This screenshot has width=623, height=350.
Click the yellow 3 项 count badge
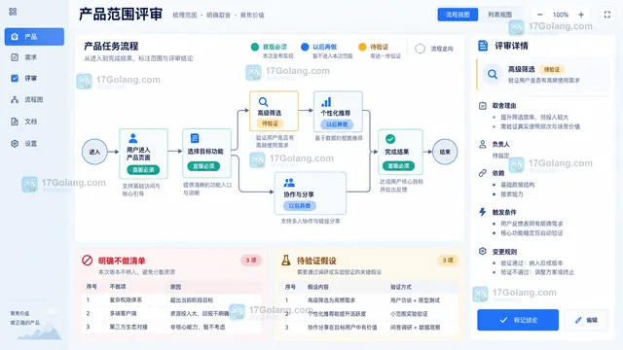tap(448, 261)
